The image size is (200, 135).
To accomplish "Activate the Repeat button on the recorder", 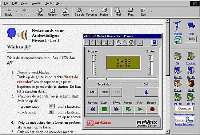I will point(128,109).
